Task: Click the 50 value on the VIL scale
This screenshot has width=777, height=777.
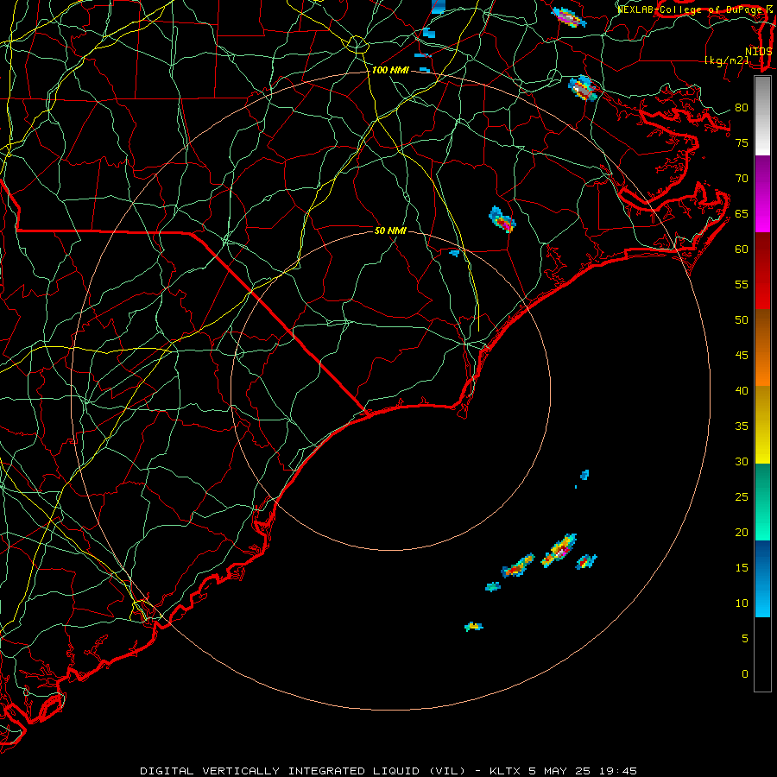Action: coord(742,320)
